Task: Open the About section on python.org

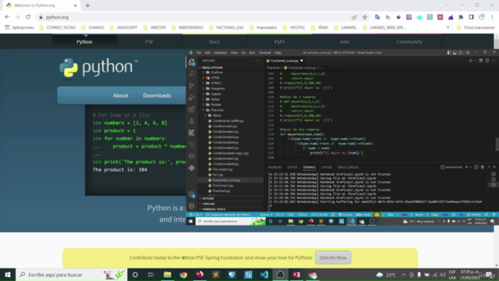Action: [x=121, y=95]
